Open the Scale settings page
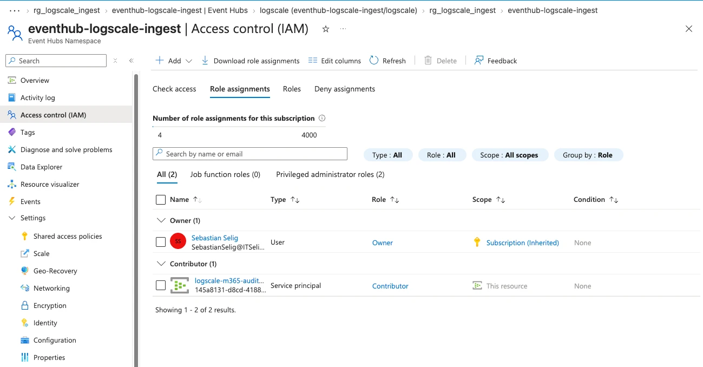Image resolution: width=703 pixels, height=367 pixels. (x=41, y=253)
